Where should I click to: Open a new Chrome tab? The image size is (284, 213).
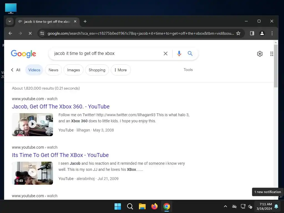(x=85, y=21)
